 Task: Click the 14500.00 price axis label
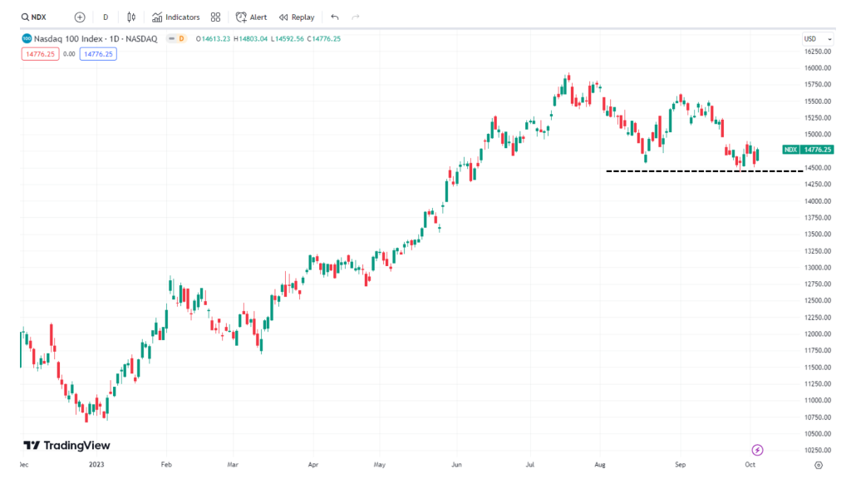point(818,168)
